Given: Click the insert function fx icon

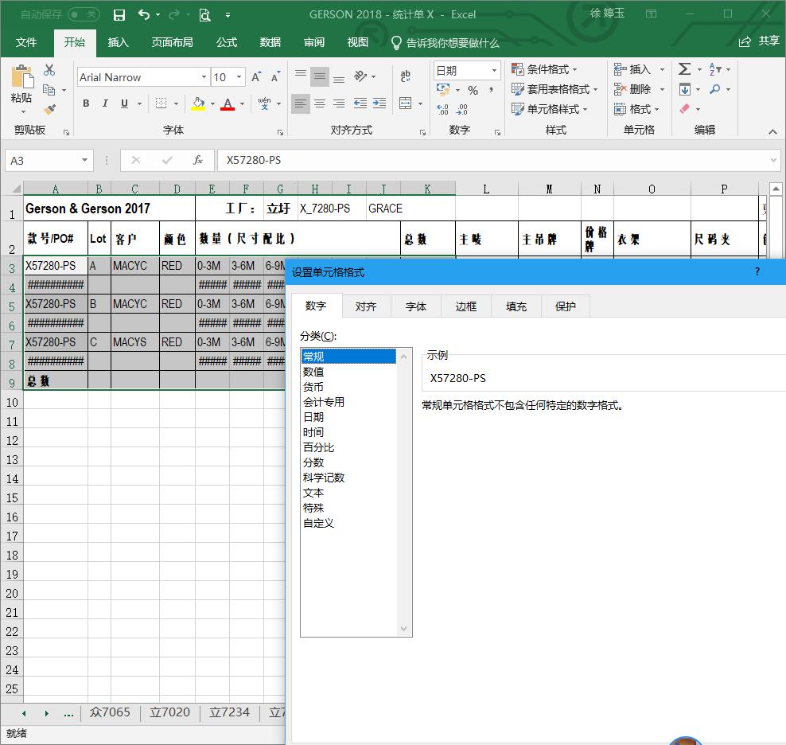Looking at the screenshot, I should [x=198, y=160].
